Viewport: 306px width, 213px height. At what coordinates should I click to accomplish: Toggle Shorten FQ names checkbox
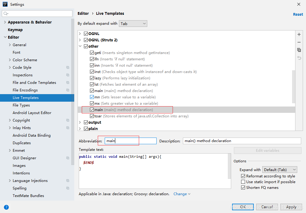point(243,188)
